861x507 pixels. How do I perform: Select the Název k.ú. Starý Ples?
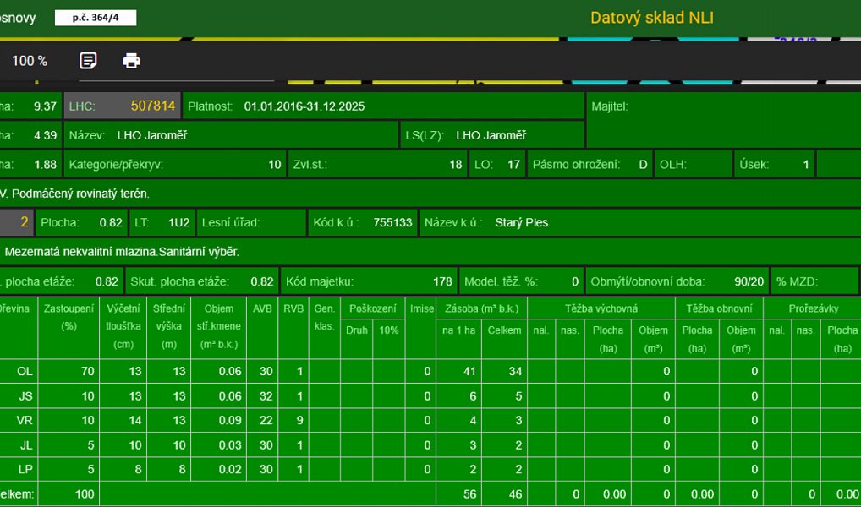click(x=522, y=223)
